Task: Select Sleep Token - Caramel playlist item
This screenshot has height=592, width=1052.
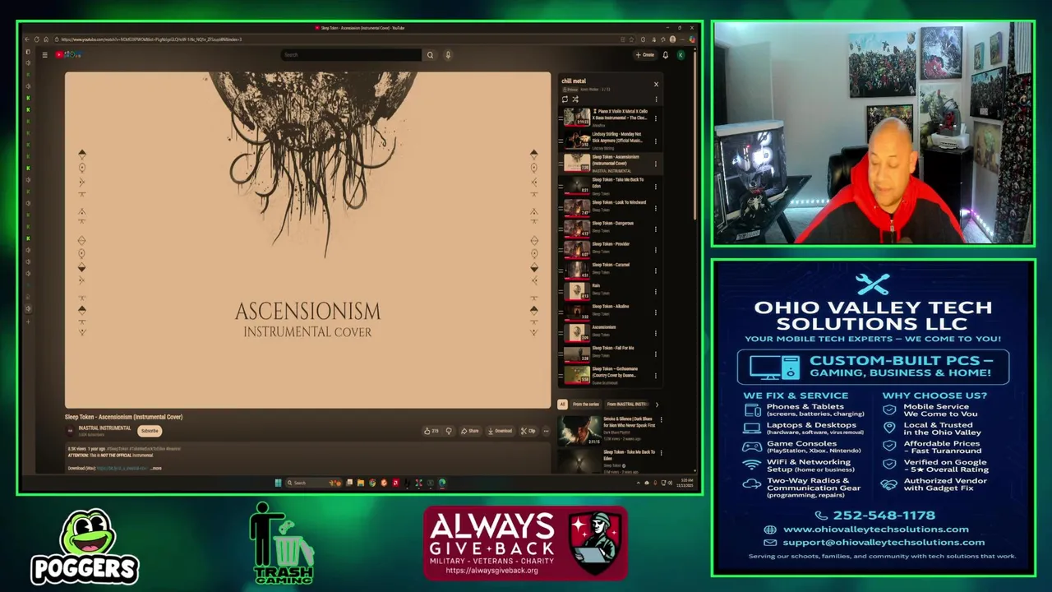Action: coord(610,269)
